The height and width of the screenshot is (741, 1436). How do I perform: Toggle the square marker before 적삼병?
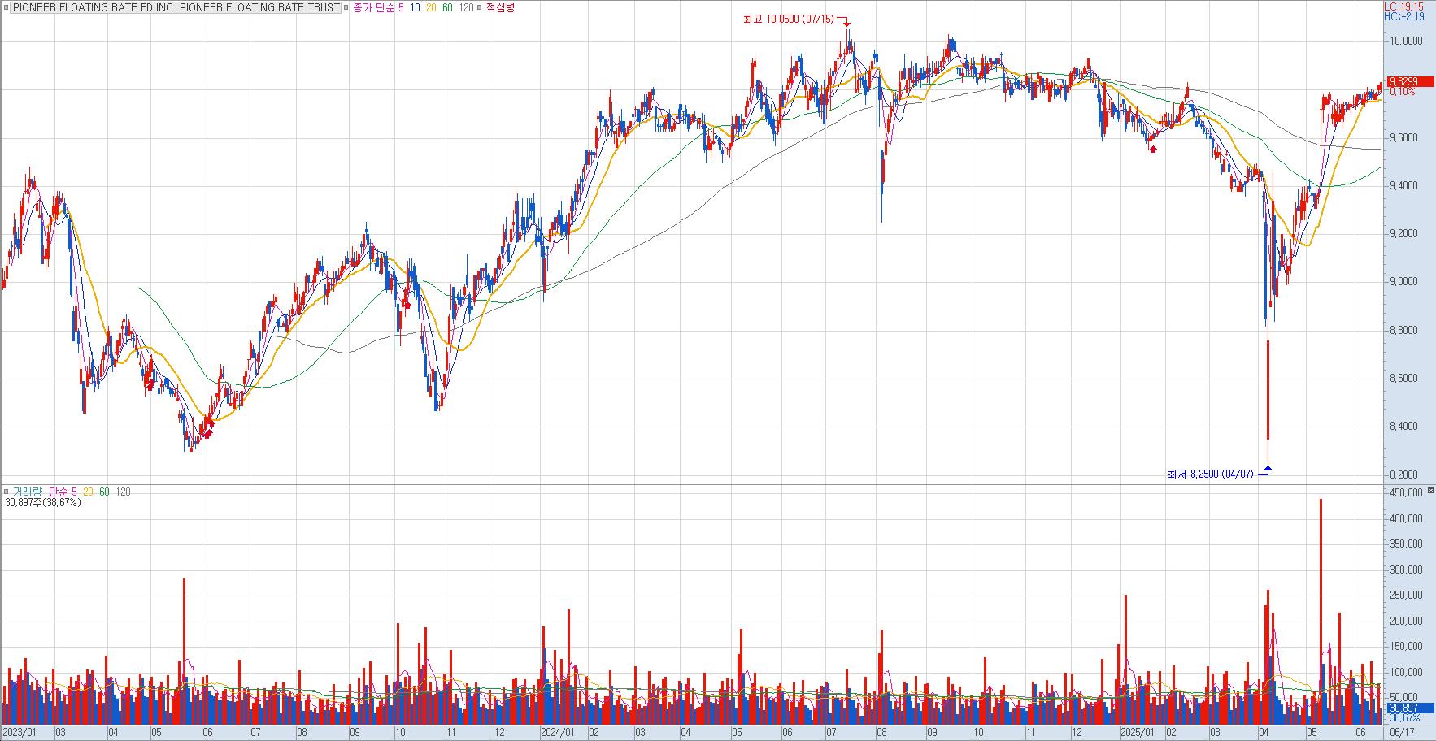(x=480, y=7)
